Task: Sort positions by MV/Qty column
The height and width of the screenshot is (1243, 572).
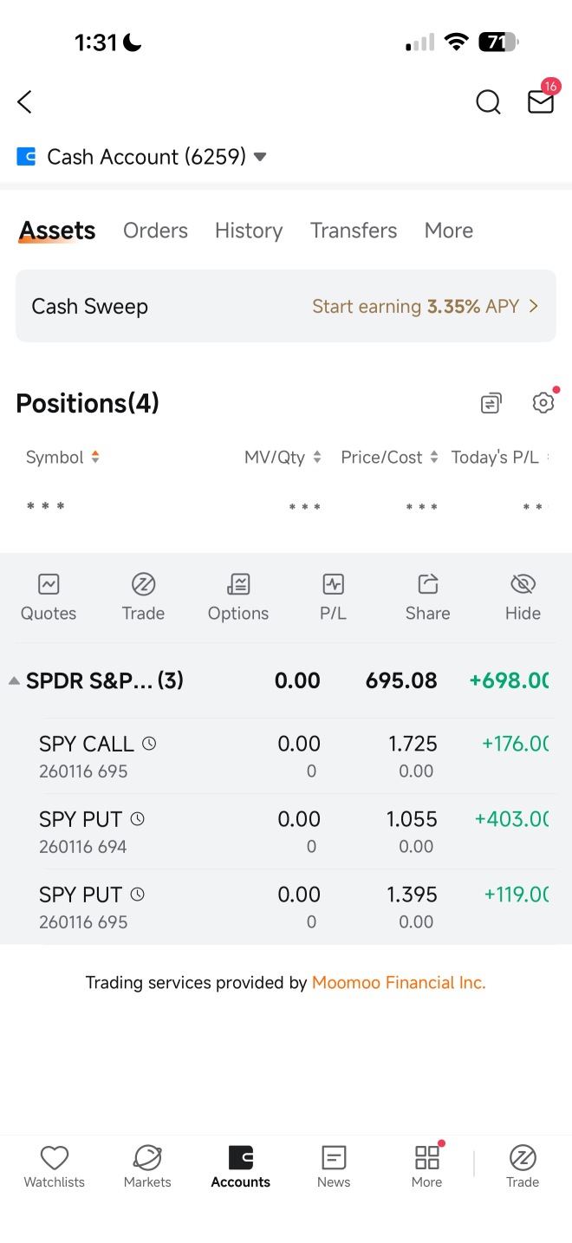Action: tap(283, 457)
